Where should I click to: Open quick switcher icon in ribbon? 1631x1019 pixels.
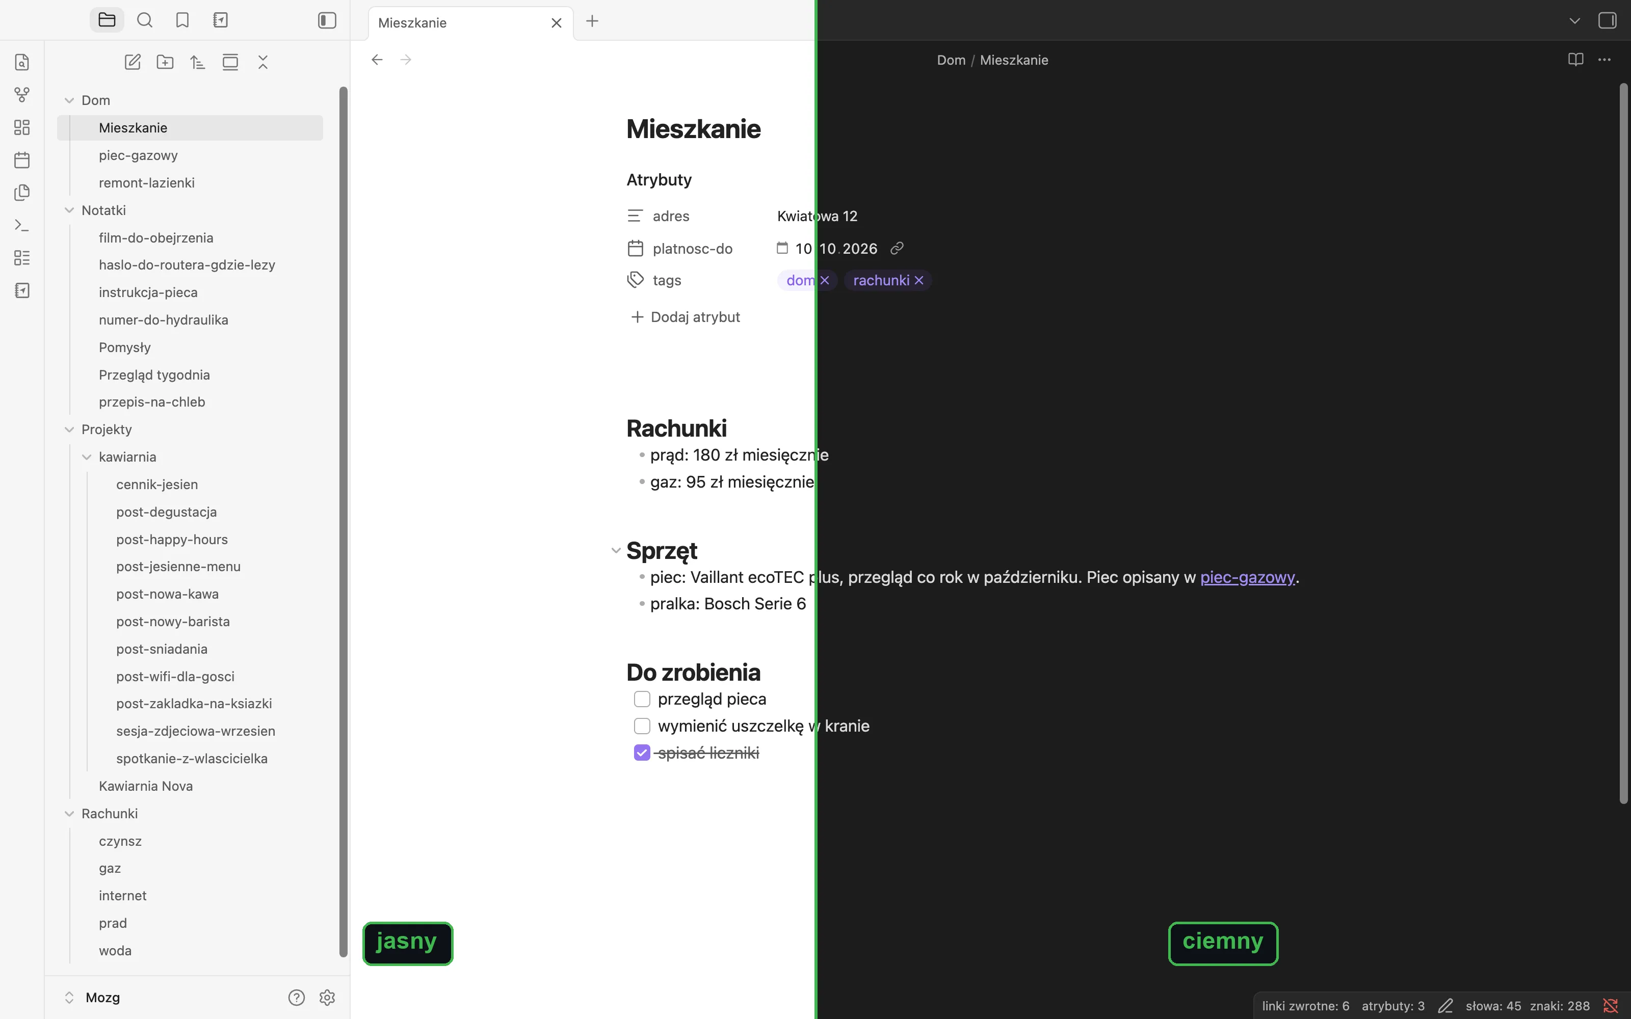point(22,62)
